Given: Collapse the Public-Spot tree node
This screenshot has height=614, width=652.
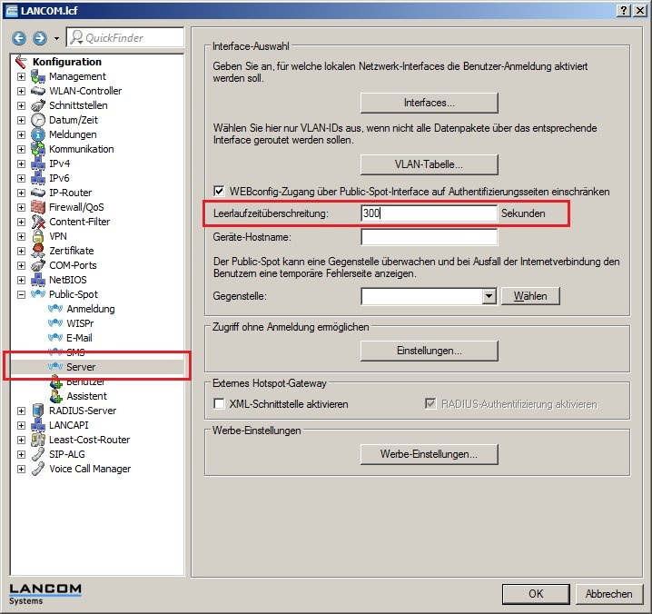Looking at the screenshot, I should [x=21, y=294].
